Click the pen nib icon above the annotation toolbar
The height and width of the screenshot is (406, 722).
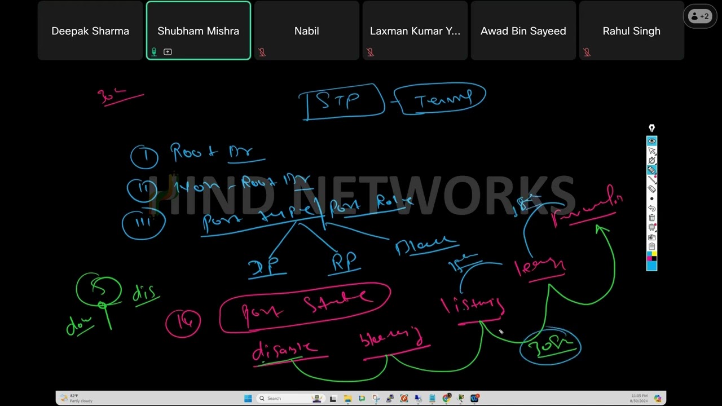(651, 128)
